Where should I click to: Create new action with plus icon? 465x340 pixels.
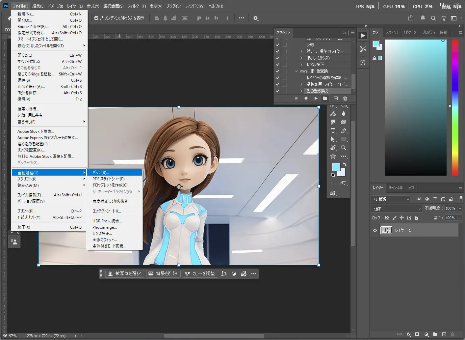click(x=336, y=99)
